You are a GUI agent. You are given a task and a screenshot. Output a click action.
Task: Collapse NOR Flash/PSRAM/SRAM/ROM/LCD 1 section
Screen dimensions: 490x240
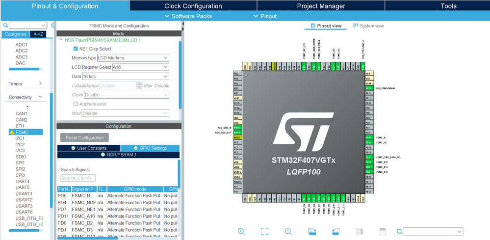tap(61, 40)
